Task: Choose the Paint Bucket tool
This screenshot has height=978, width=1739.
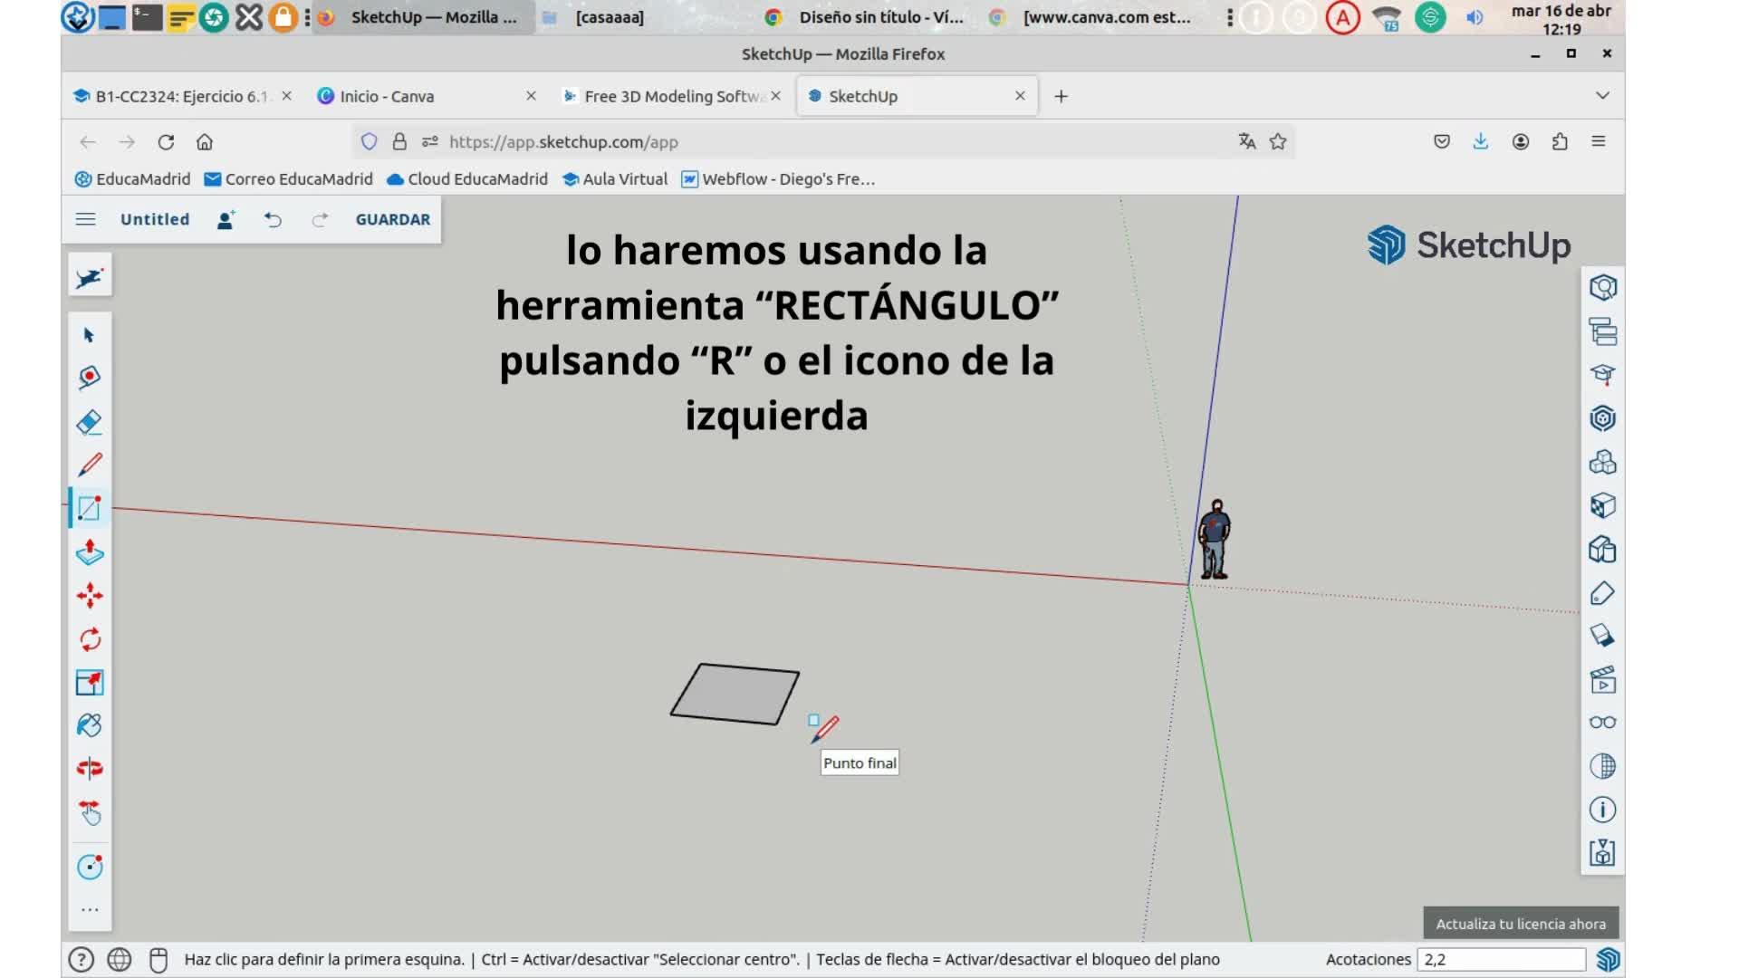Action: [x=89, y=725]
